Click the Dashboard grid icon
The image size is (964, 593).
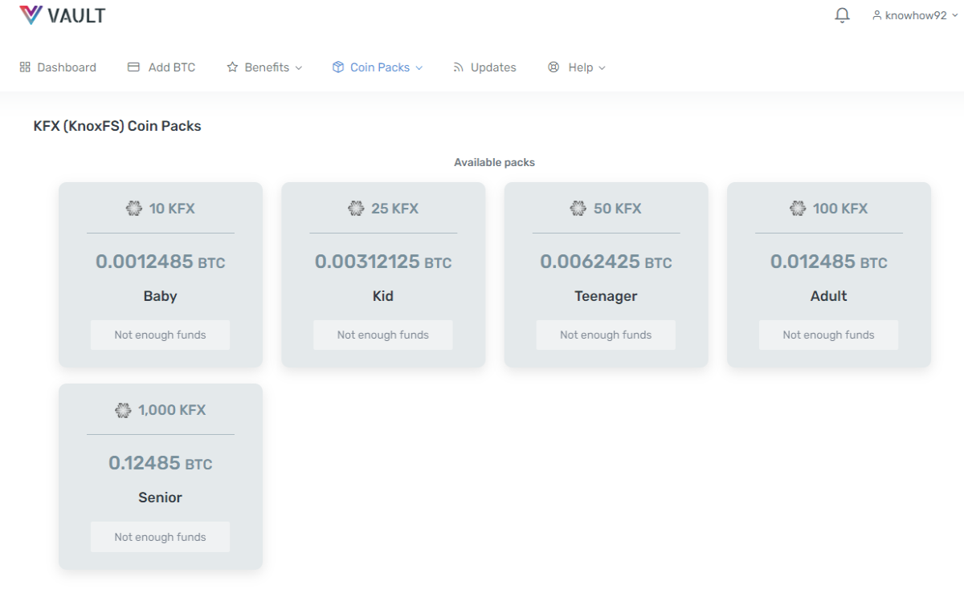(x=25, y=67)
